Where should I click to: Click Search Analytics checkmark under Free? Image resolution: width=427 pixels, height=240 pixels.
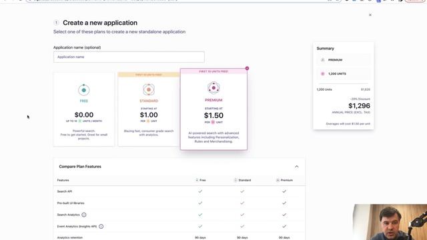point(200,215)
